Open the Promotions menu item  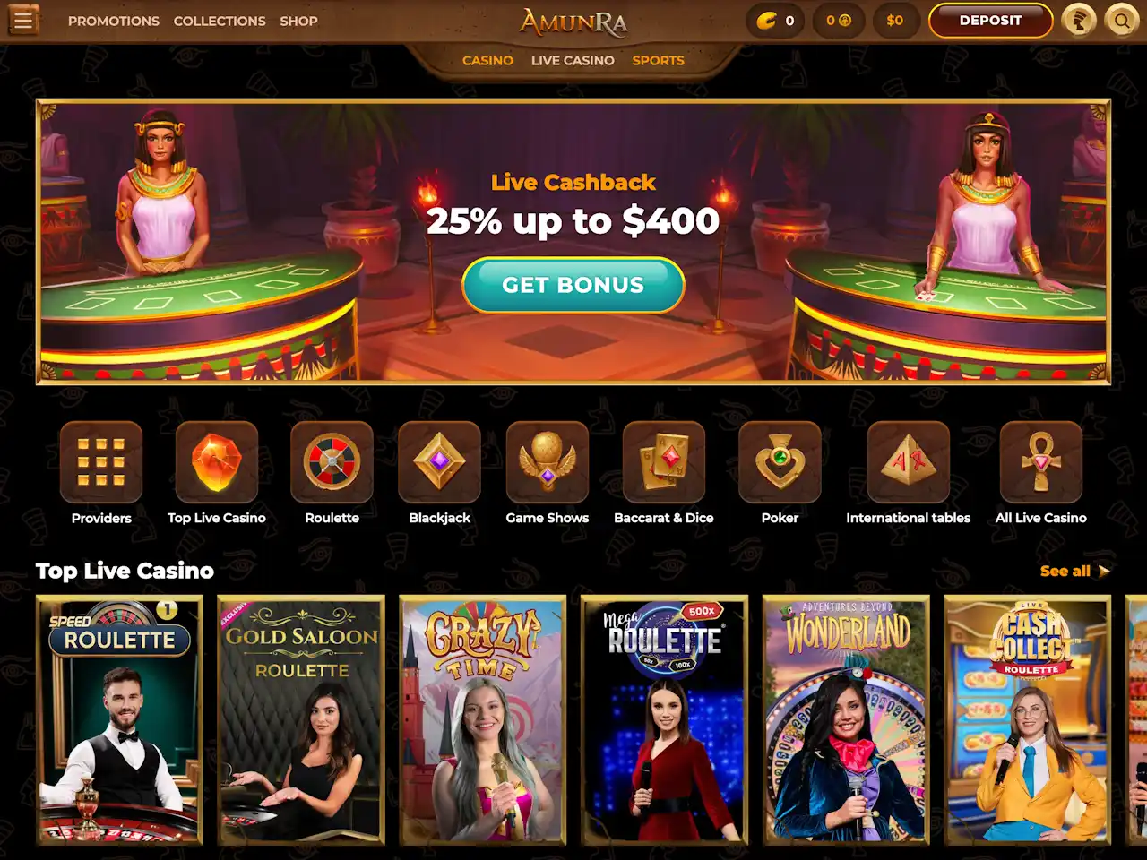click(114, 21)
